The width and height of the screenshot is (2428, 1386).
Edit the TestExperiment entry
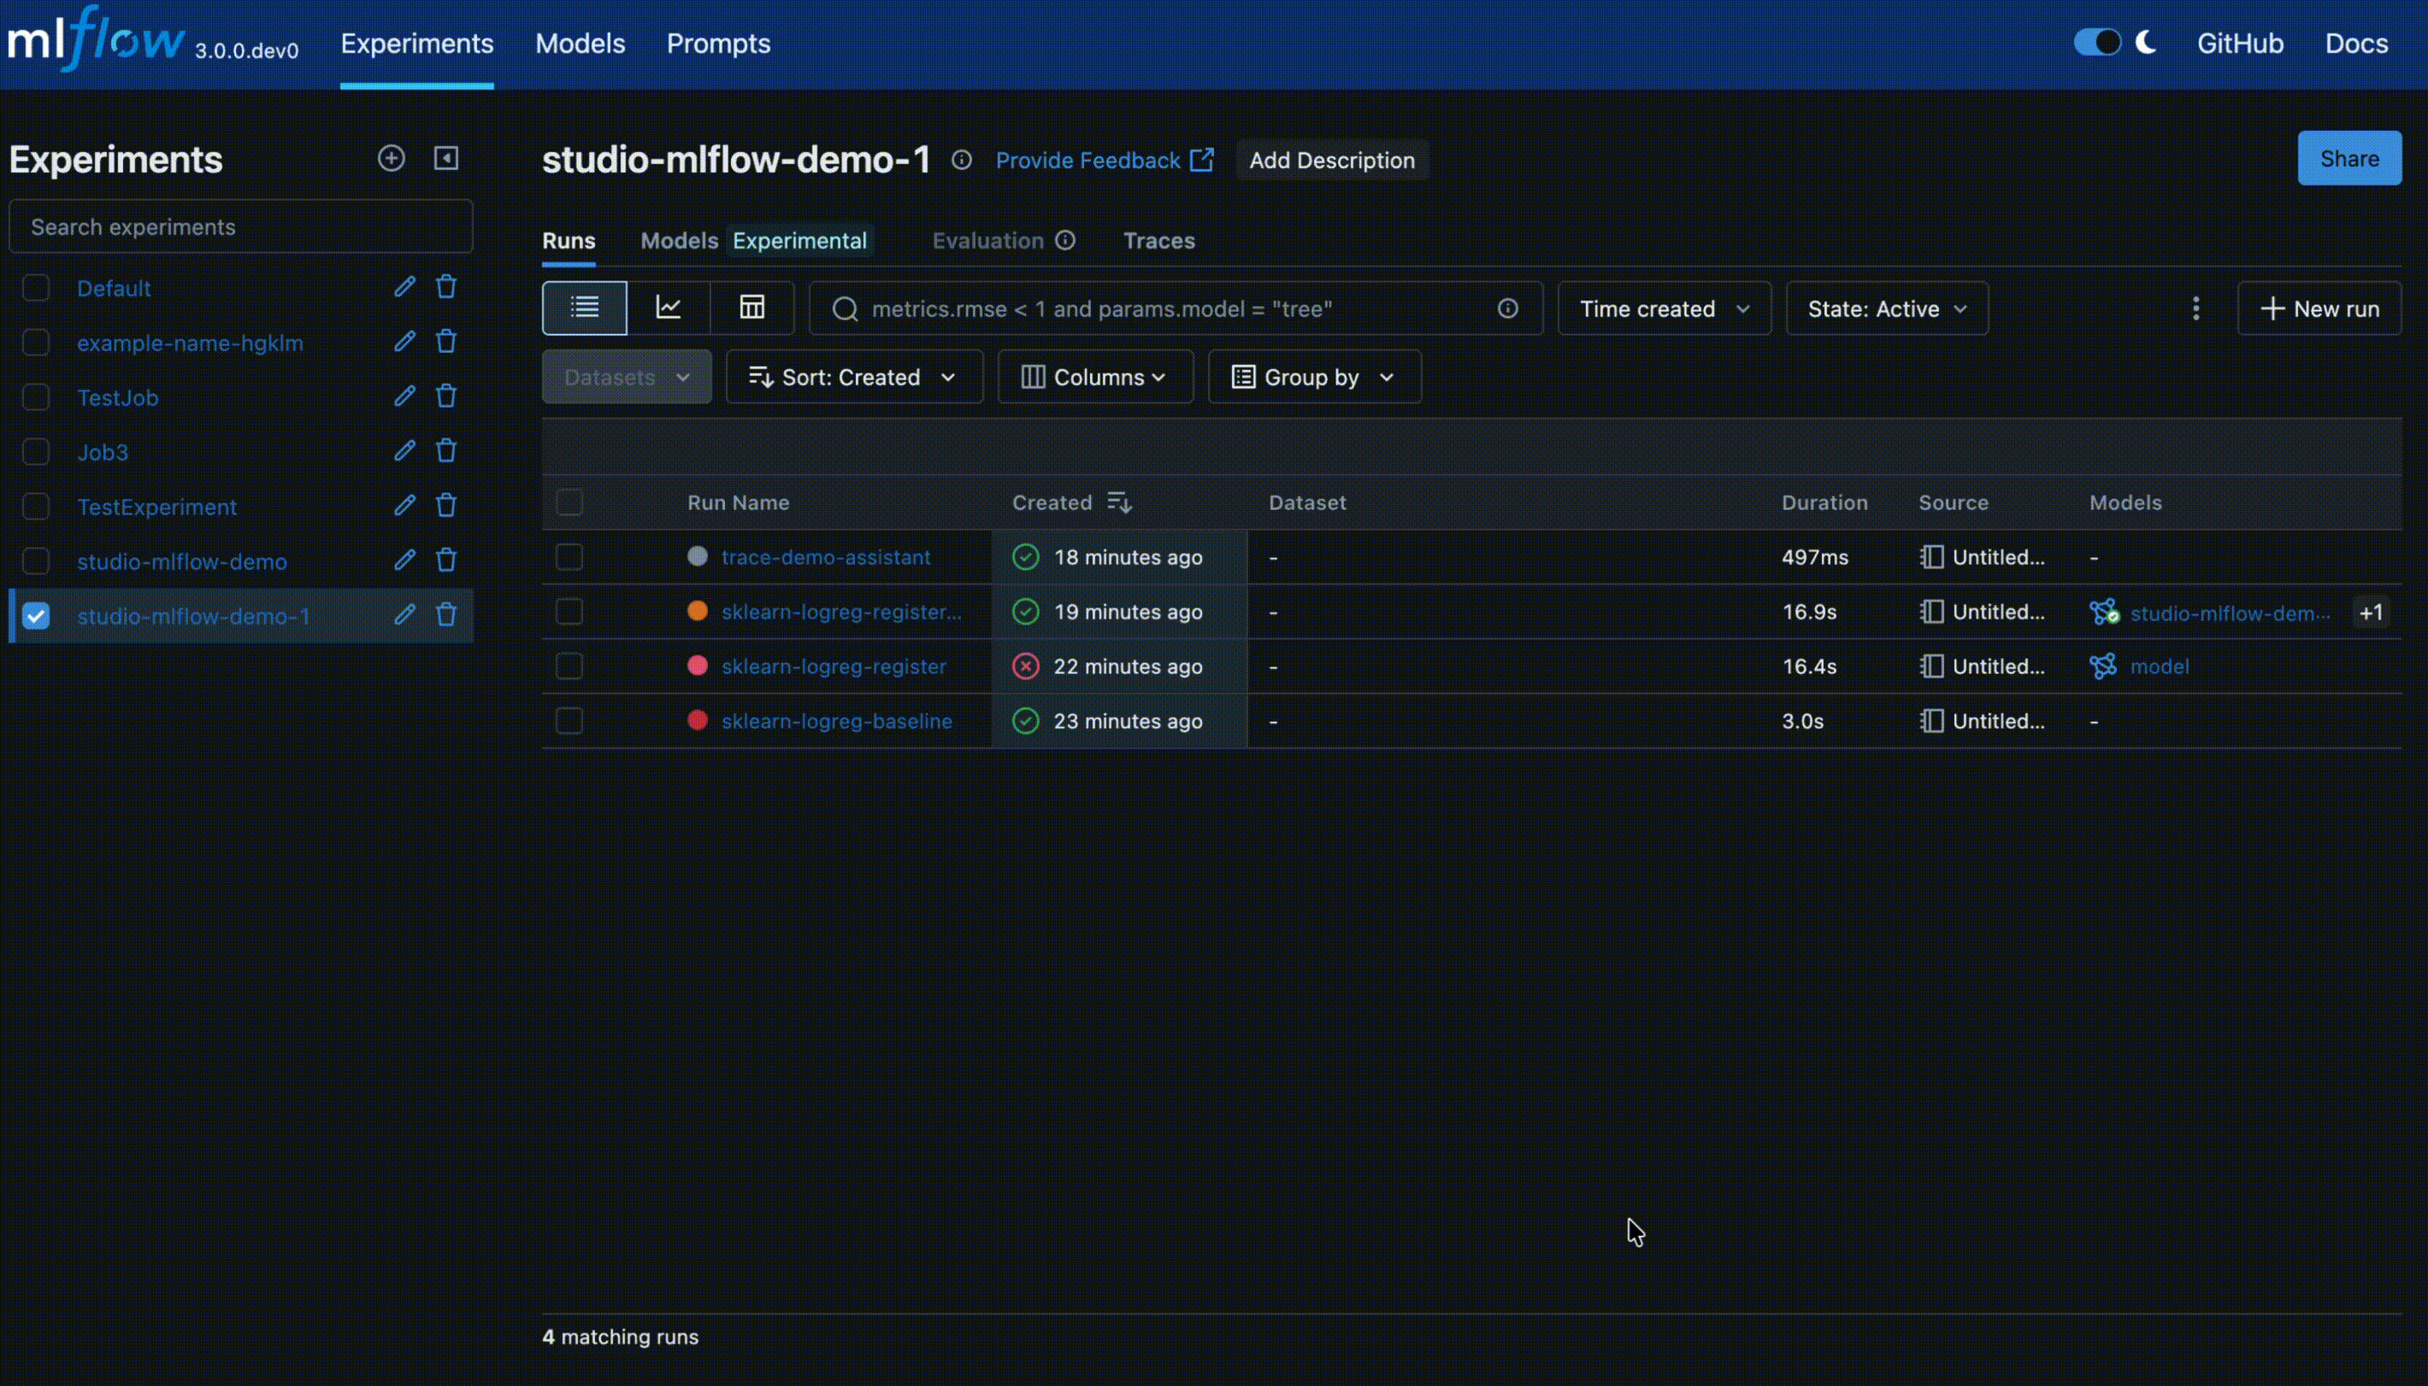pos(404,506)
